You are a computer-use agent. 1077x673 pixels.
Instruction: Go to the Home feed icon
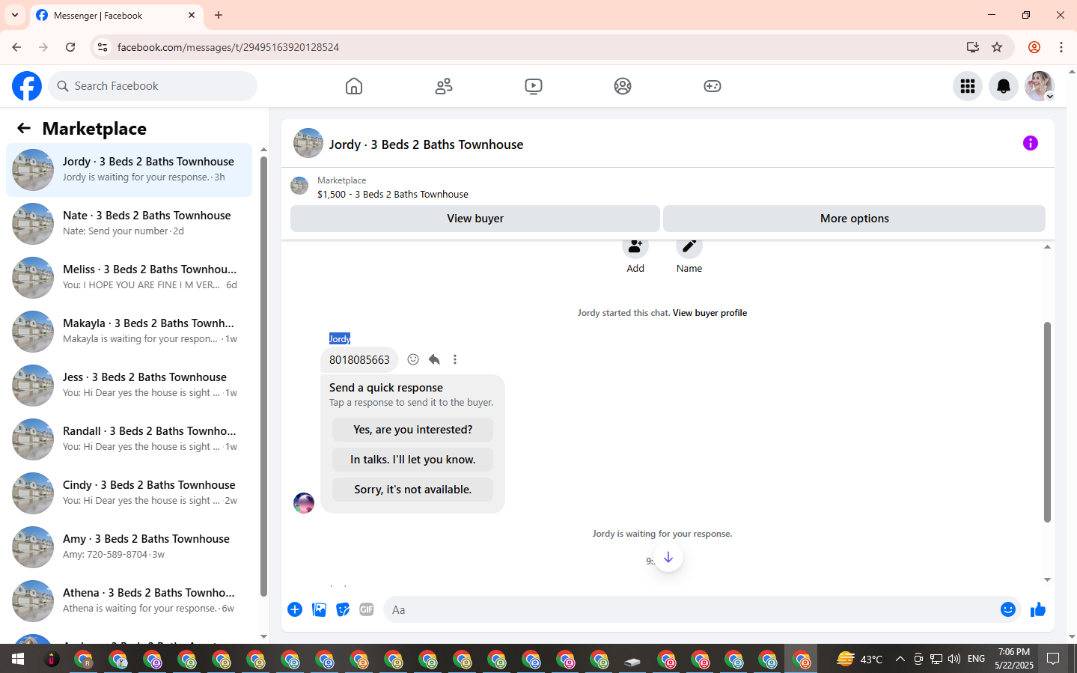(x=354, y=86)
